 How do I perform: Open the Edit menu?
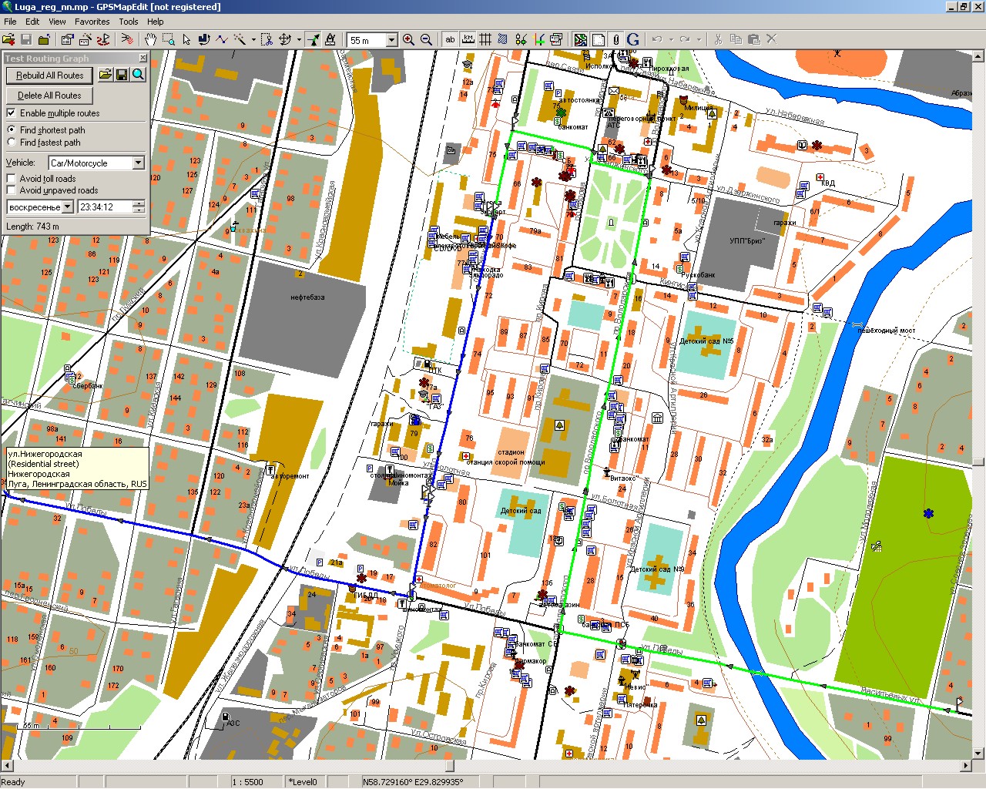(32, 22)
